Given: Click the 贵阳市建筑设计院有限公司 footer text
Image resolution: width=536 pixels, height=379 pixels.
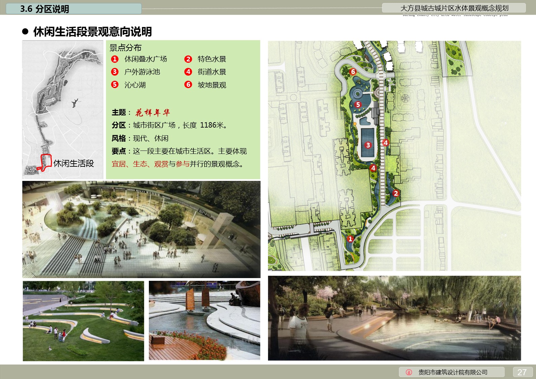Looking at the screenshot, I should click(x=453, y=372).
